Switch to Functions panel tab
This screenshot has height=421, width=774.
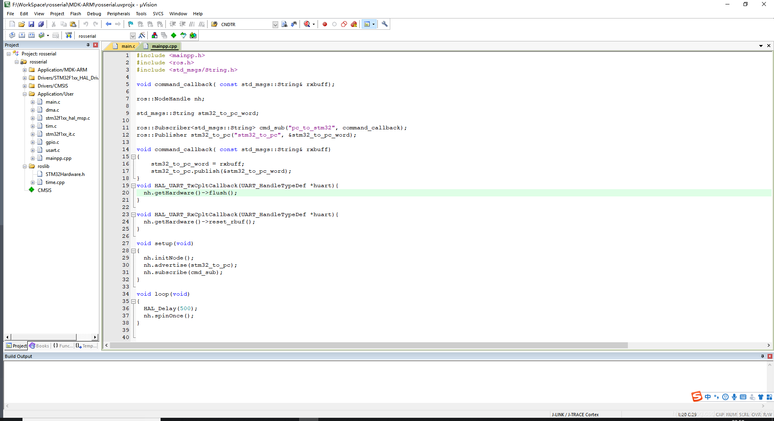pyautogui.click(x=63, y=345)
